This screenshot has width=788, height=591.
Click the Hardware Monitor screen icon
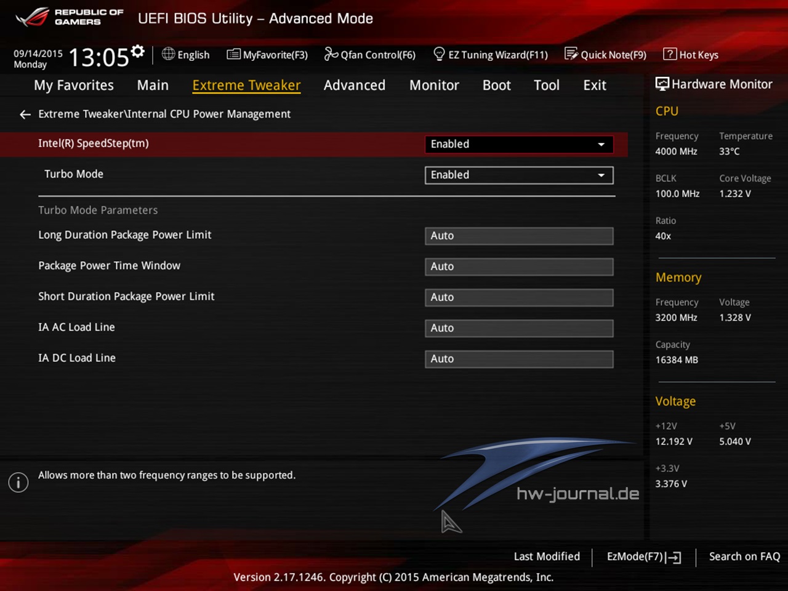[x=662, y=84]
